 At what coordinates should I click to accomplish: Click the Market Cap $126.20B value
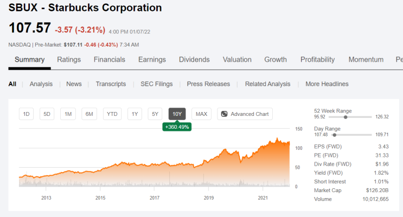(x=378, y=190)
